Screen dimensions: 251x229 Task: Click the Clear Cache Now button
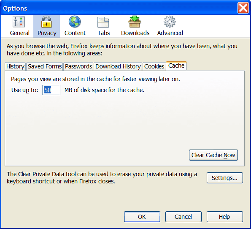point(213,155)
